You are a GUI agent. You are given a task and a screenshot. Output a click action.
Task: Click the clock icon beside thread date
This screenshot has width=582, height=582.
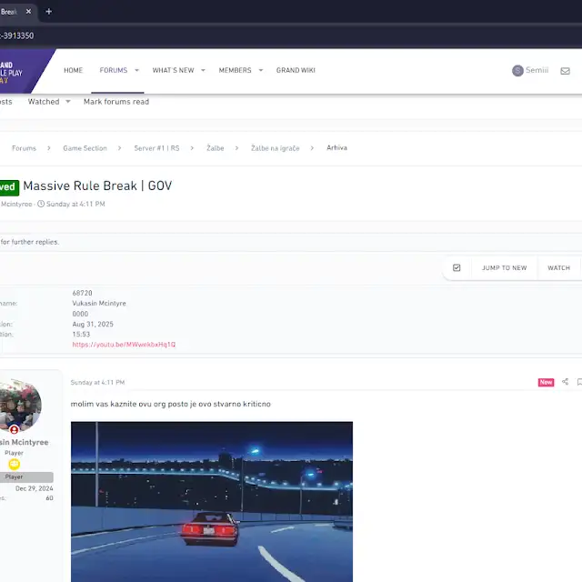[41, 205]
